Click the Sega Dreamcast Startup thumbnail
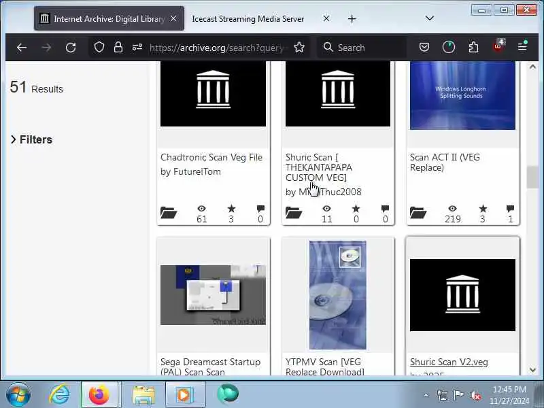The height and width of the screenshot is (408, 544). click(x=213, y=295)
